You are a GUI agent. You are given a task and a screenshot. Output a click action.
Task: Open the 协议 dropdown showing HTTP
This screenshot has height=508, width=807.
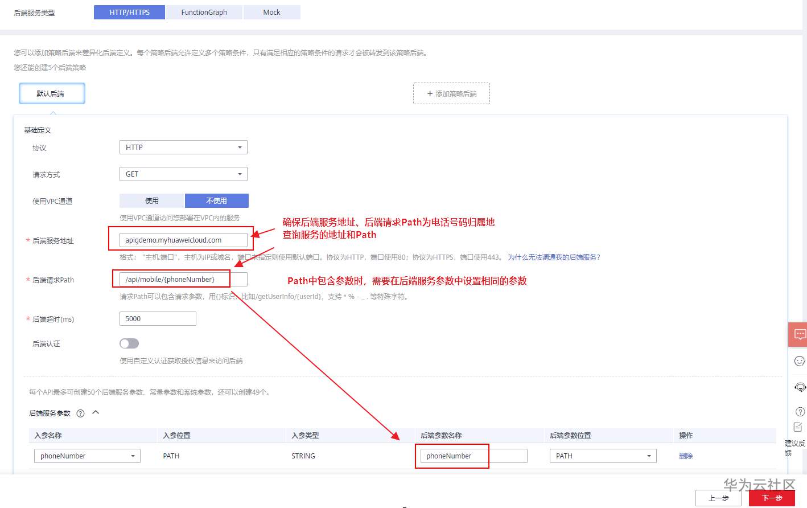point(183,147)
